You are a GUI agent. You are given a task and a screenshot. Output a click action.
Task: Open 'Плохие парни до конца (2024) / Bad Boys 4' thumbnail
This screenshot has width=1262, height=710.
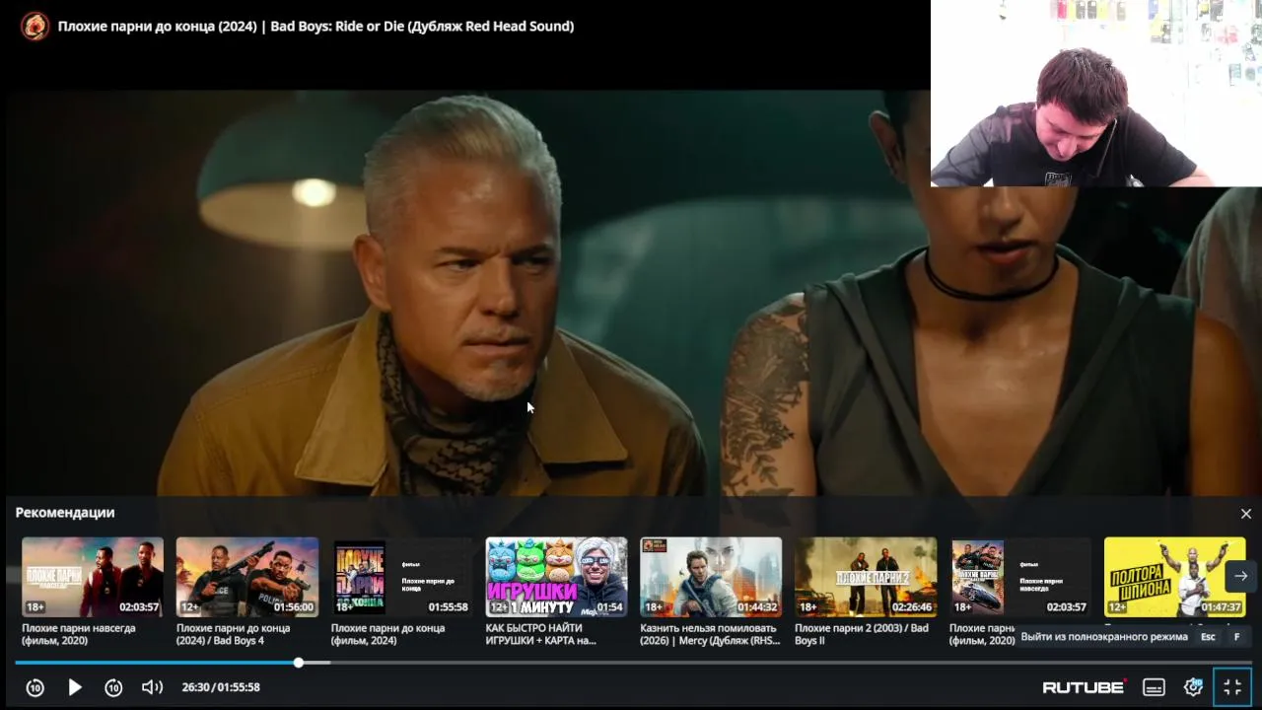click(247, 577)
